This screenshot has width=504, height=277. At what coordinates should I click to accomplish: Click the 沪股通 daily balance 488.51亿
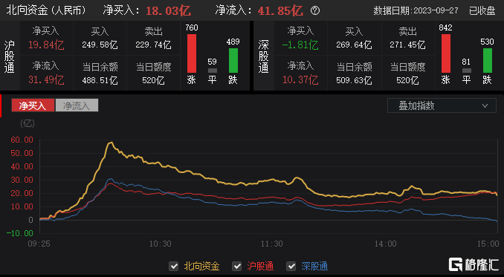100,80
